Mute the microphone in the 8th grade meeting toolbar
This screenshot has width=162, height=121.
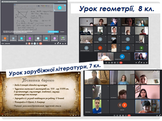coord(106,63)
